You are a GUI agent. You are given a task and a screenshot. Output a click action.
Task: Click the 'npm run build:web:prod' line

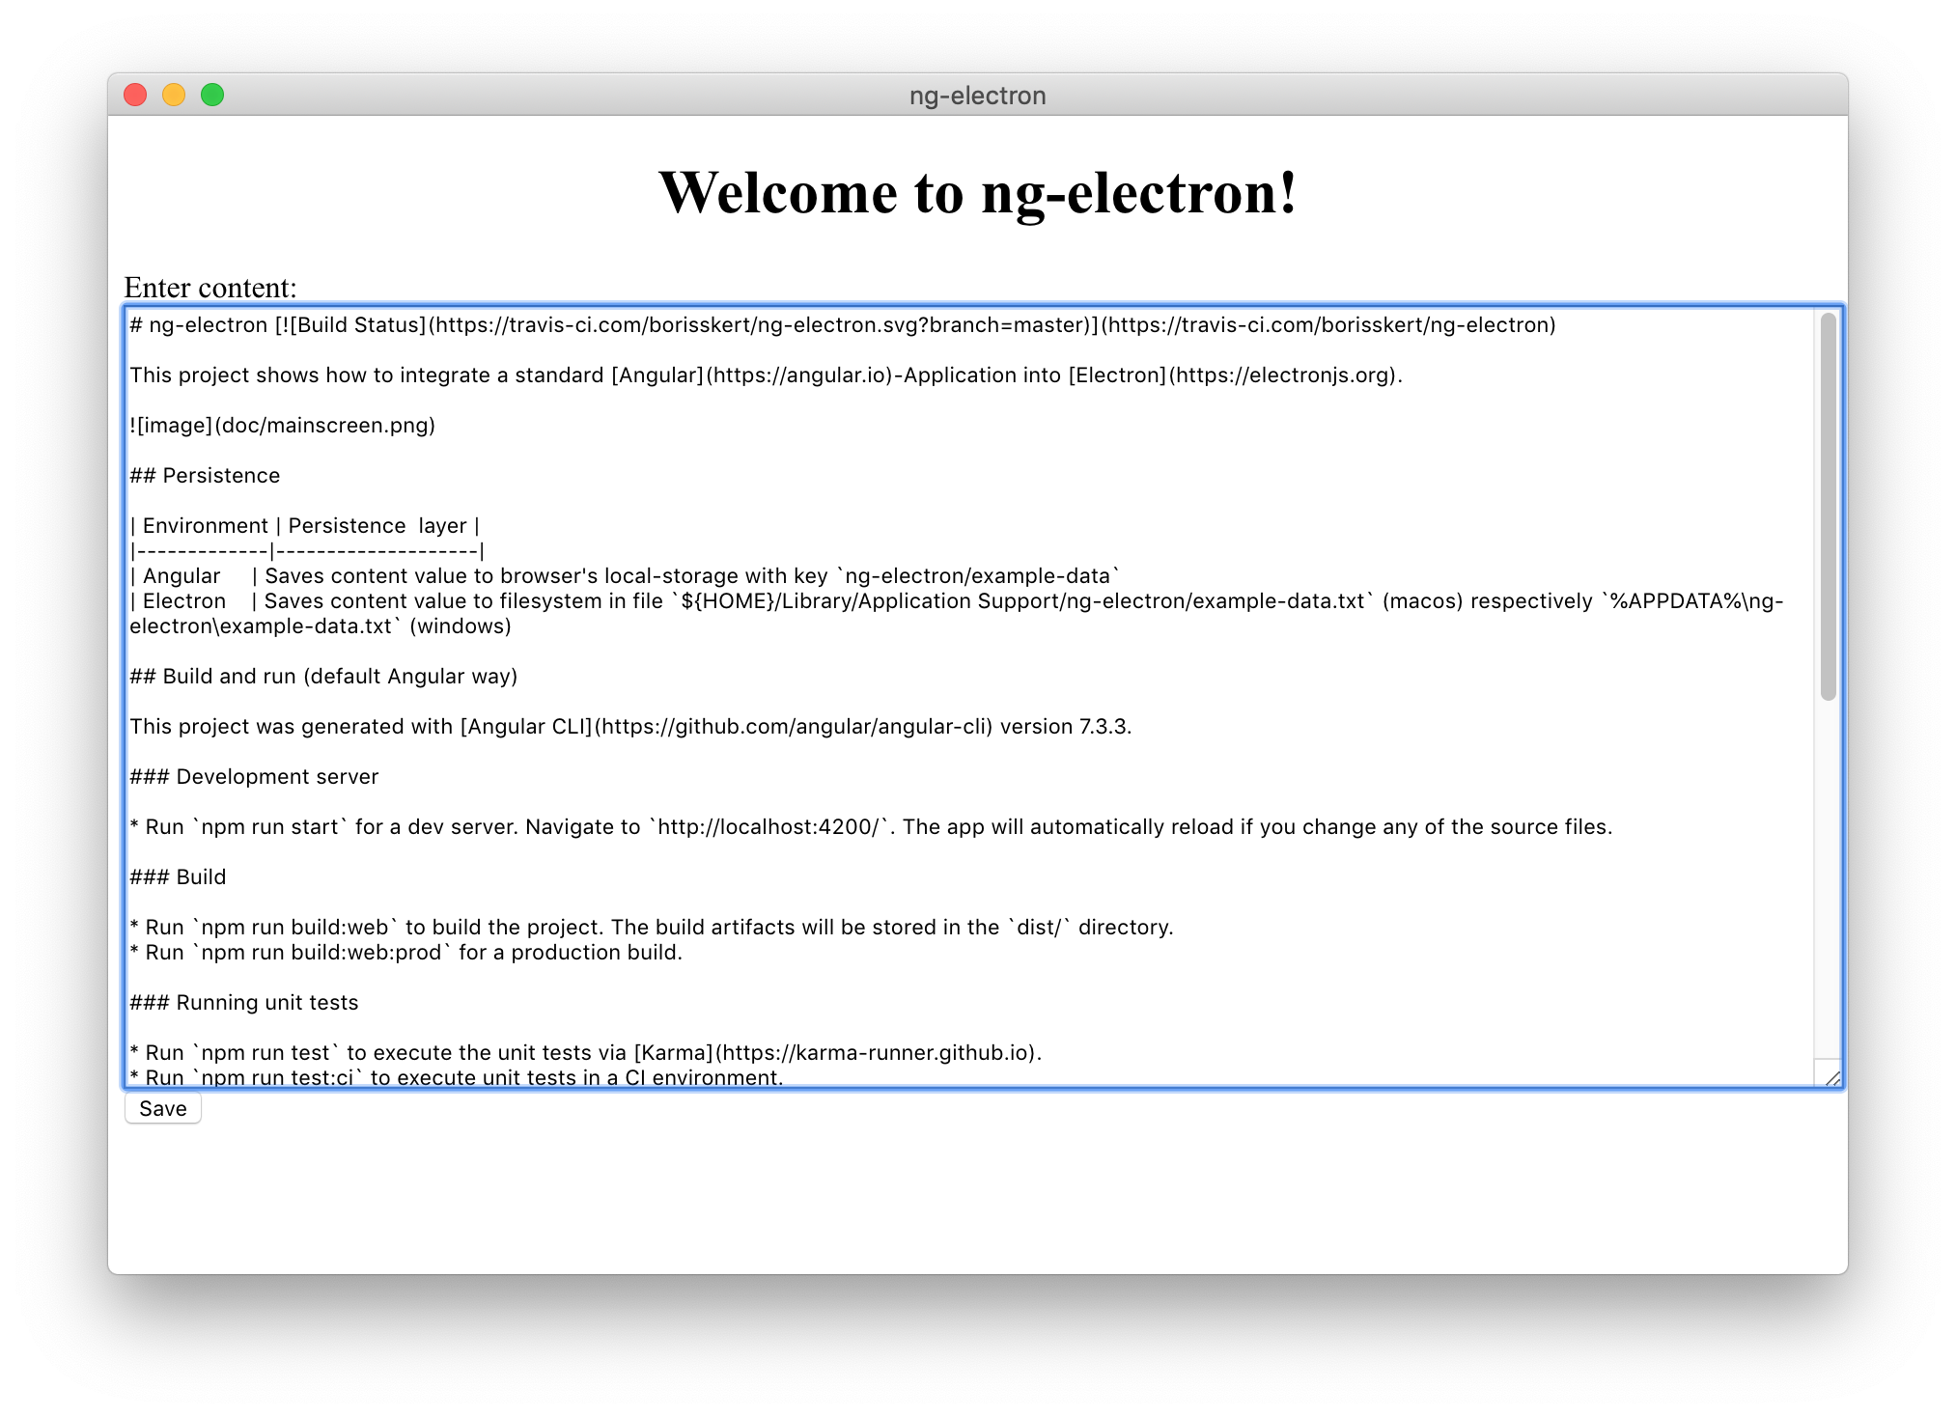[321, 953]
